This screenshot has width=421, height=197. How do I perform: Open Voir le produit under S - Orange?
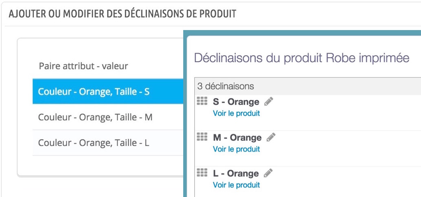(x=236, y=113)
